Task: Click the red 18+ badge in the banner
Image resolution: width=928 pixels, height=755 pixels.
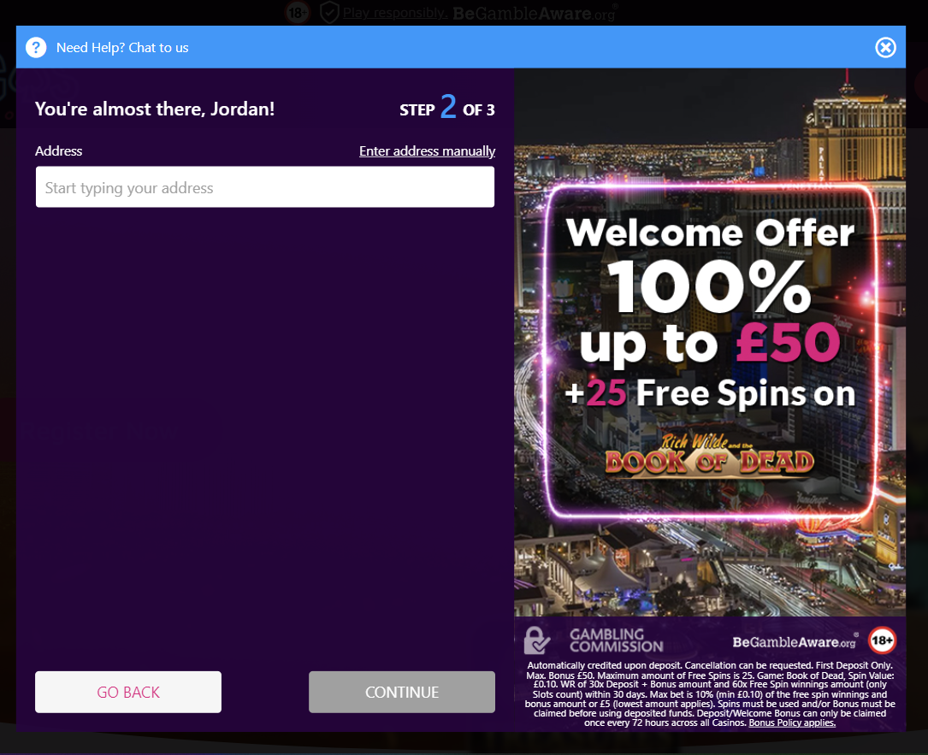Action: (x=882, y=640)
